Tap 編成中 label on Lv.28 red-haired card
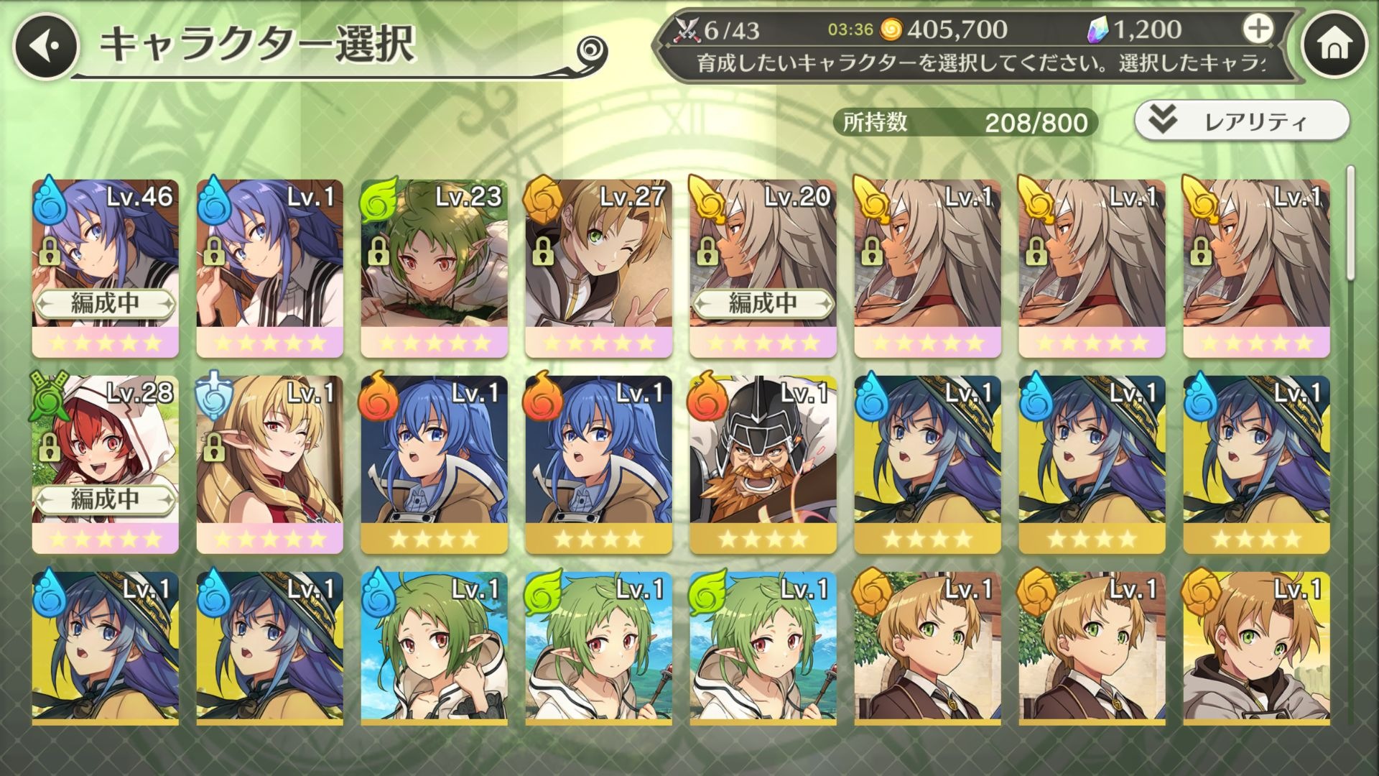1379x776 pixels. (x=106, y=499)
